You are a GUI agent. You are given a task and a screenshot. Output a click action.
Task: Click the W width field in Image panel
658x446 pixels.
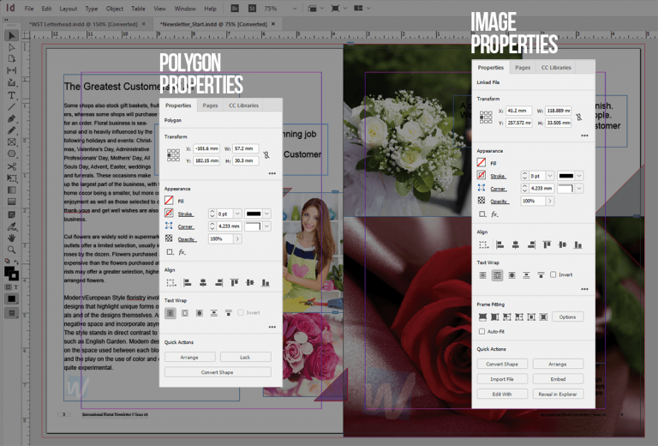coord(559,111)
